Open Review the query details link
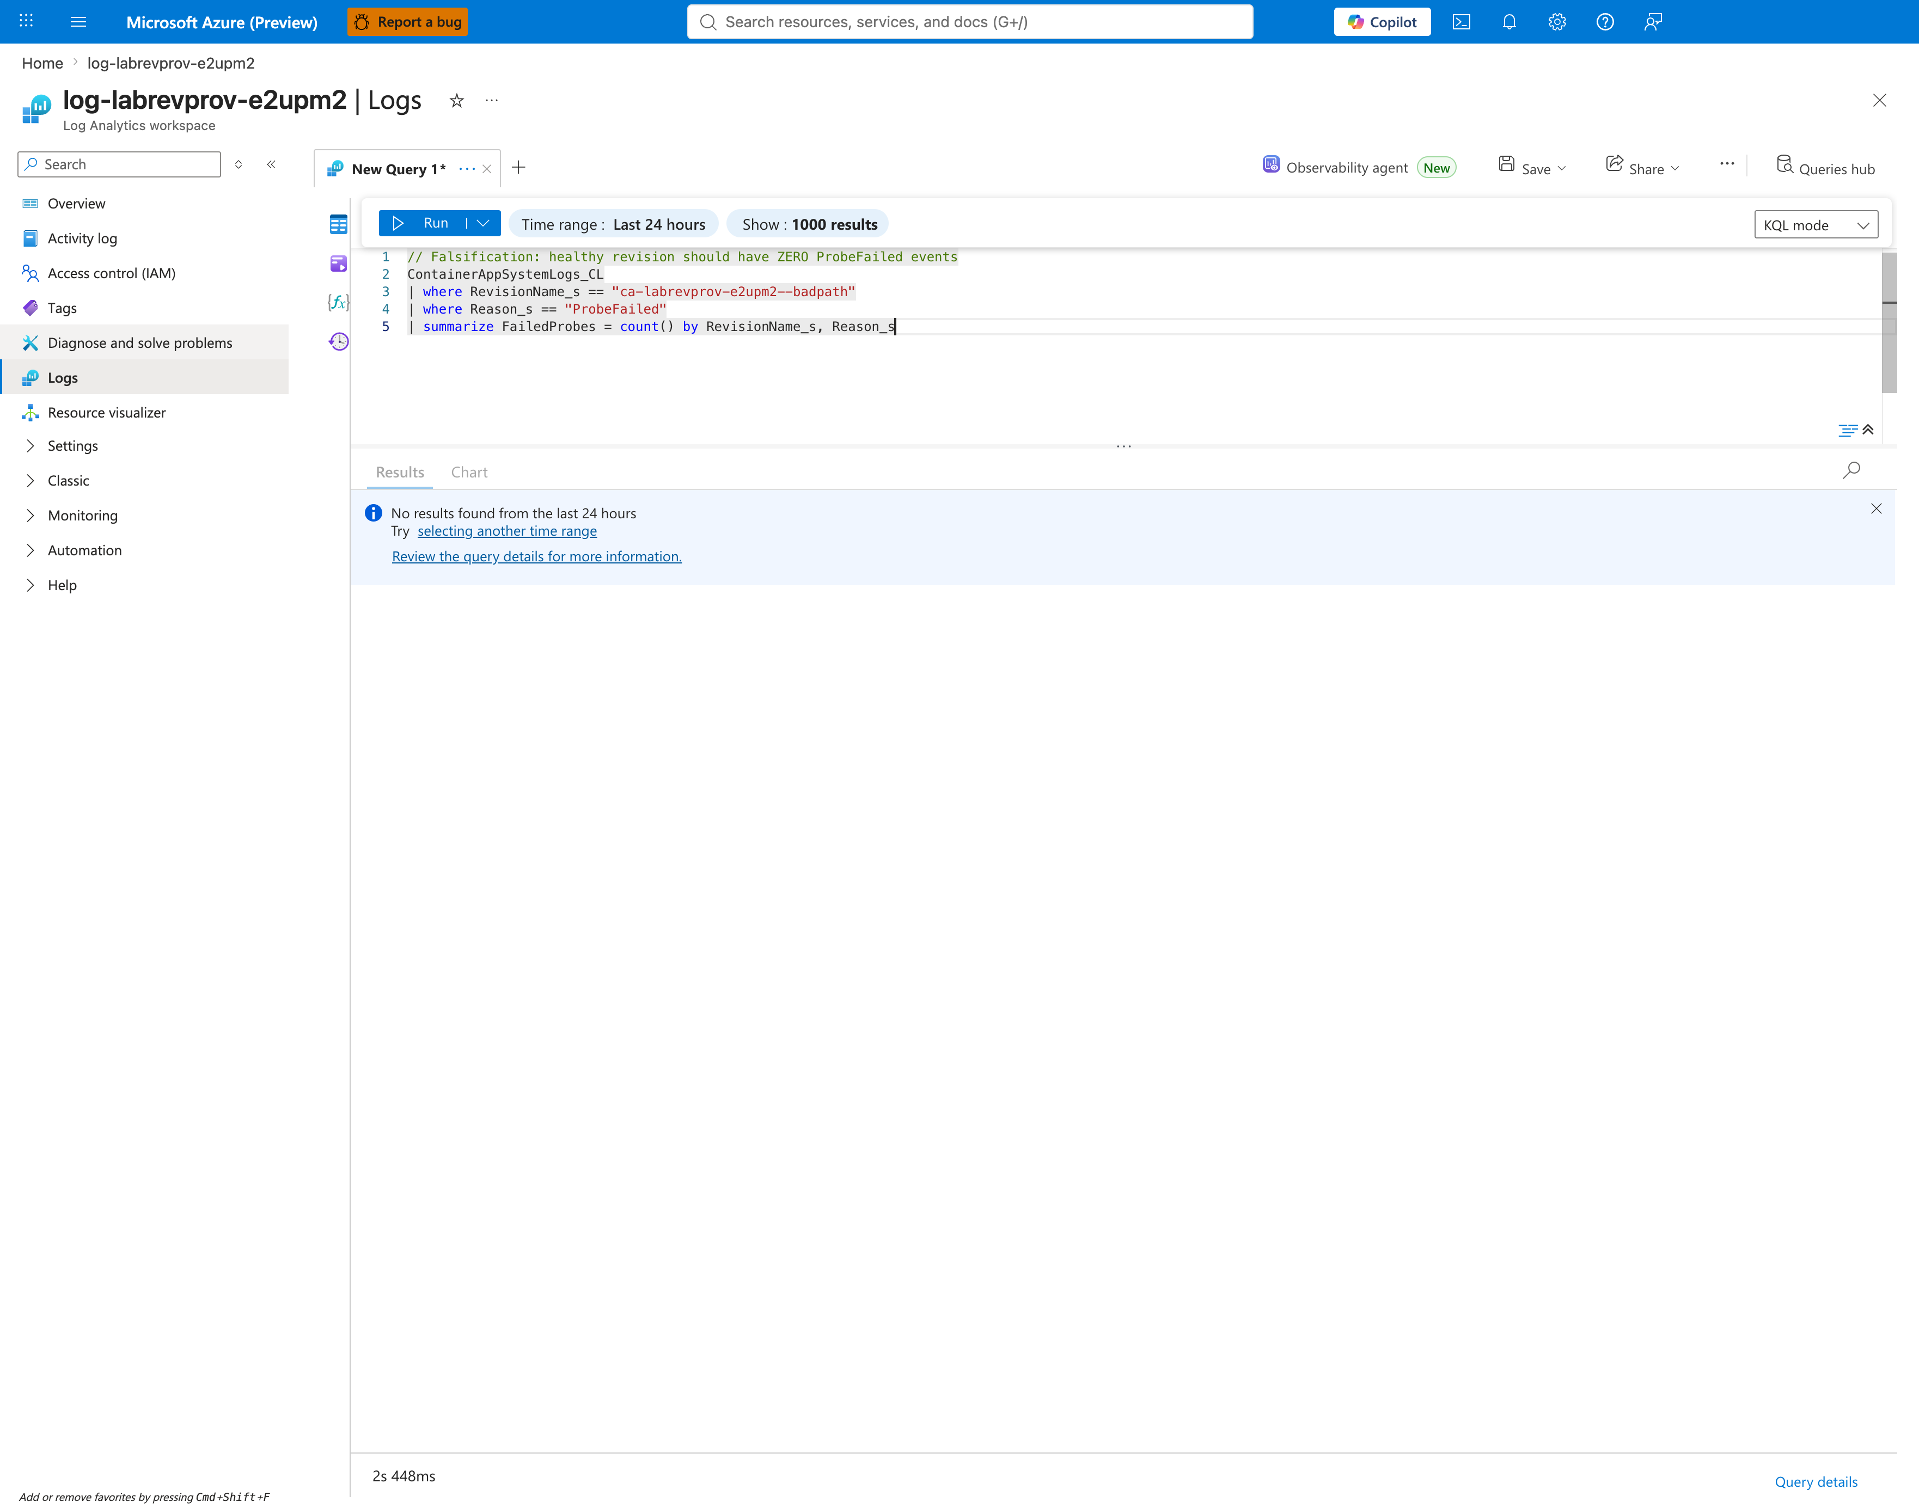The height and width of the screenshot is (1508, 1919). 537,557
